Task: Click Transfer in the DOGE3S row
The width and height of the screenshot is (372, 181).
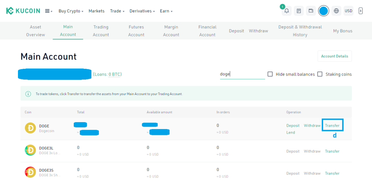Action: click(x=332, y=173)
